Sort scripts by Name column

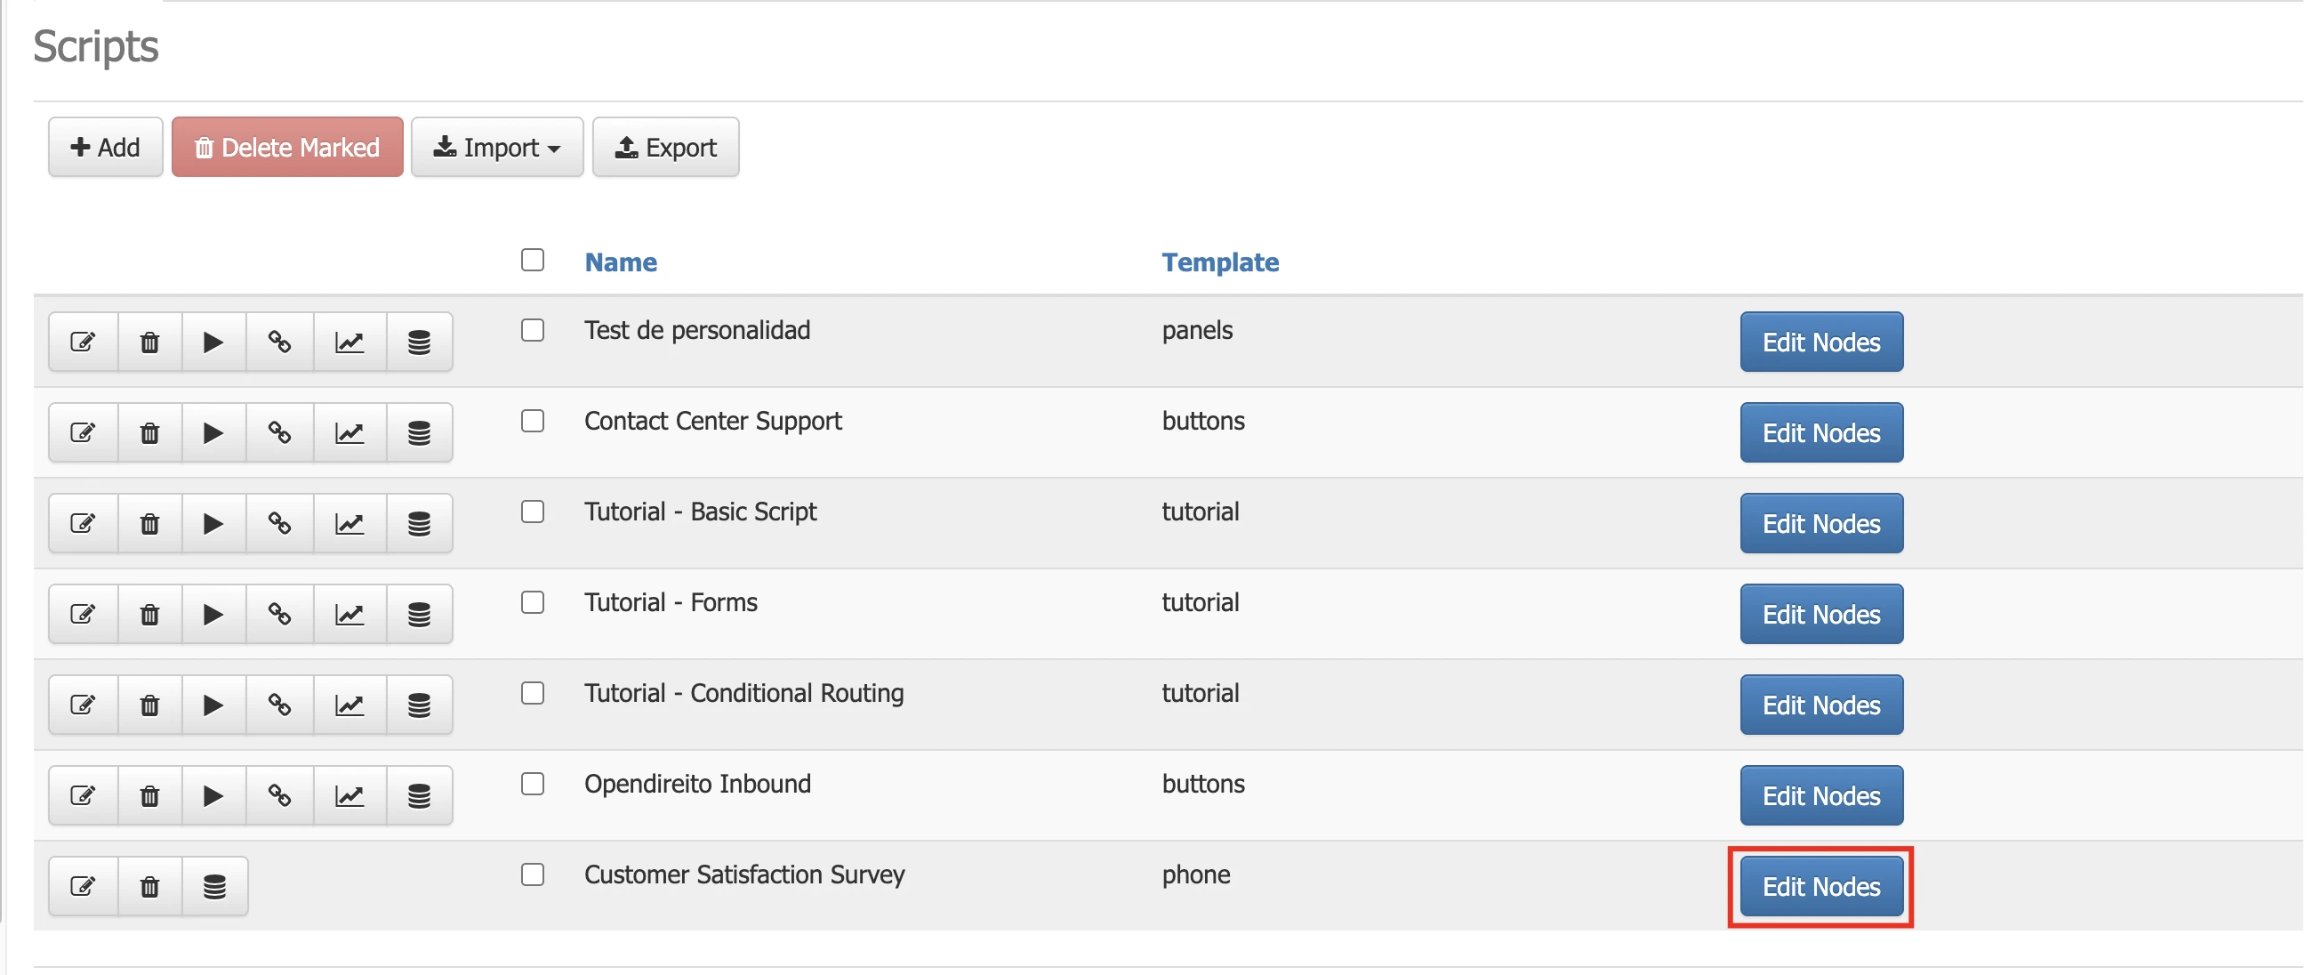[621, 262]
